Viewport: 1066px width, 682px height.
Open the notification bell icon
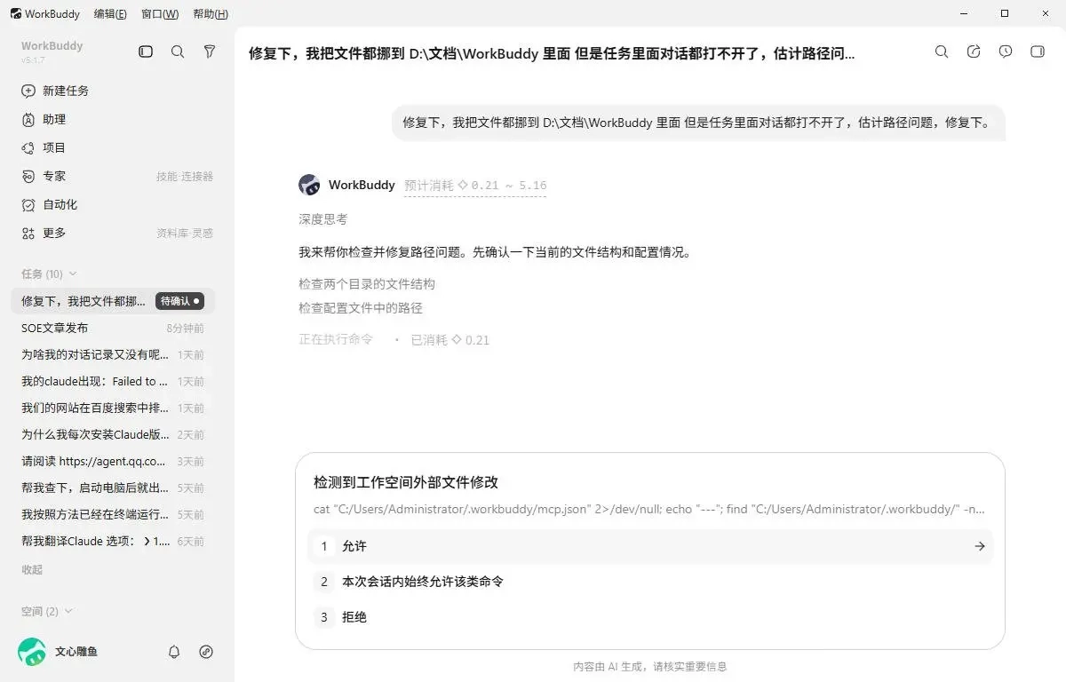tap(174, 652)
